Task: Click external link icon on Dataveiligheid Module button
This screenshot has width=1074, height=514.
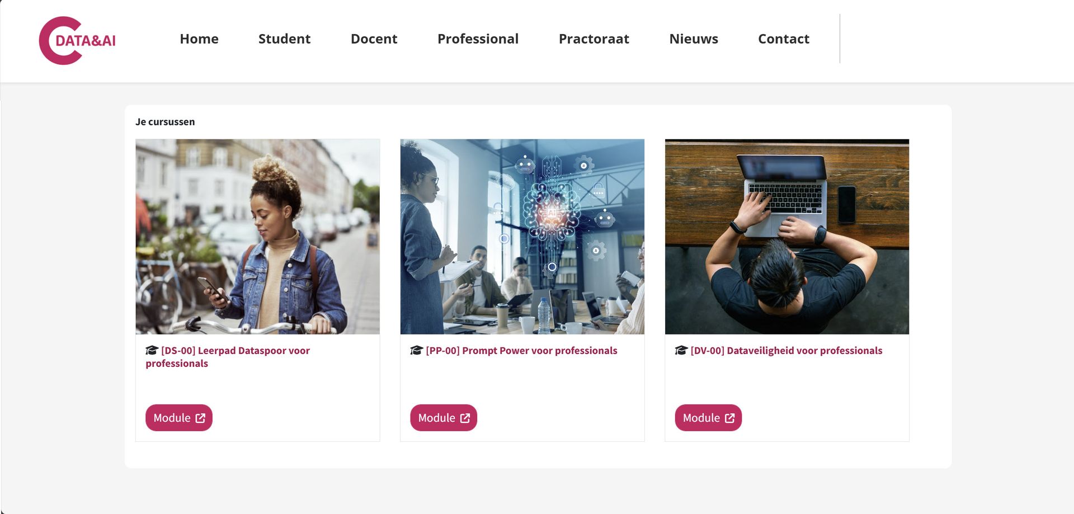Action: (729, 418)
